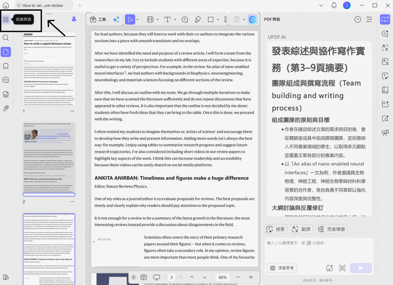Viewport: 393px width, 285px height.
Task: Open chat history clock icon
Action: [358, 19]
